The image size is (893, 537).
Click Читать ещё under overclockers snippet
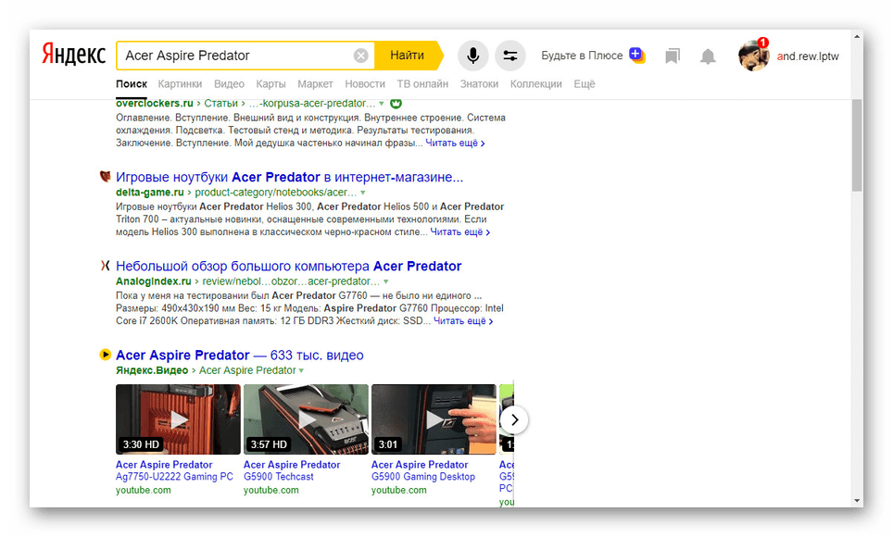click(455, 143)
